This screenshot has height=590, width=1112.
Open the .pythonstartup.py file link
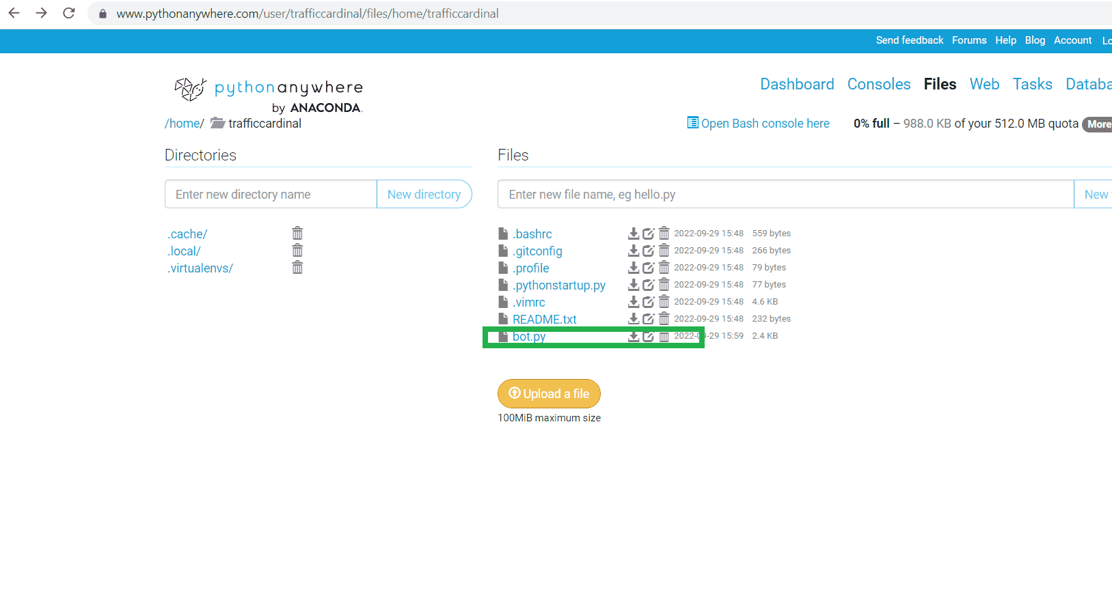(x=559, y=285)
